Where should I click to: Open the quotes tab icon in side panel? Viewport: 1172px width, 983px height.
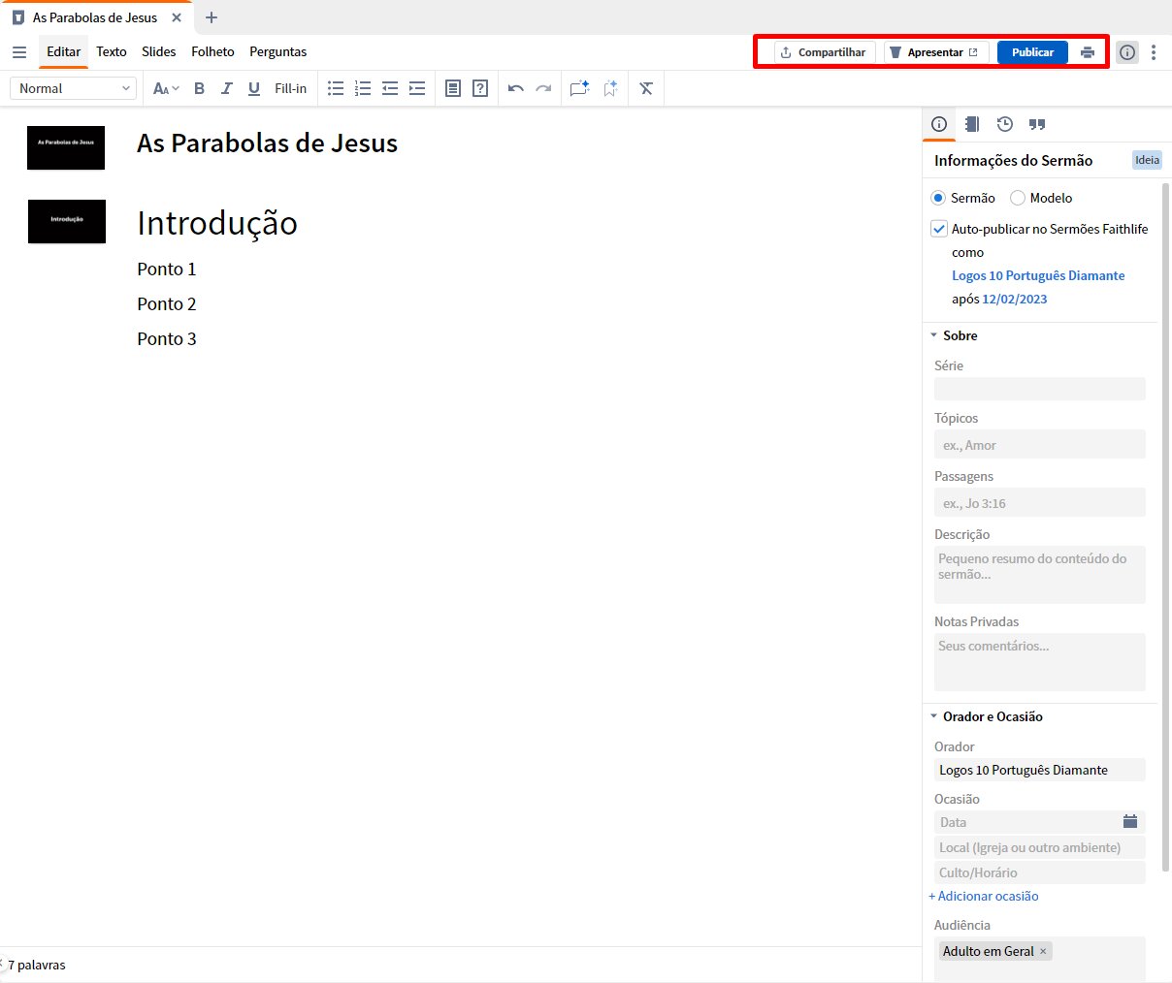1037,124
